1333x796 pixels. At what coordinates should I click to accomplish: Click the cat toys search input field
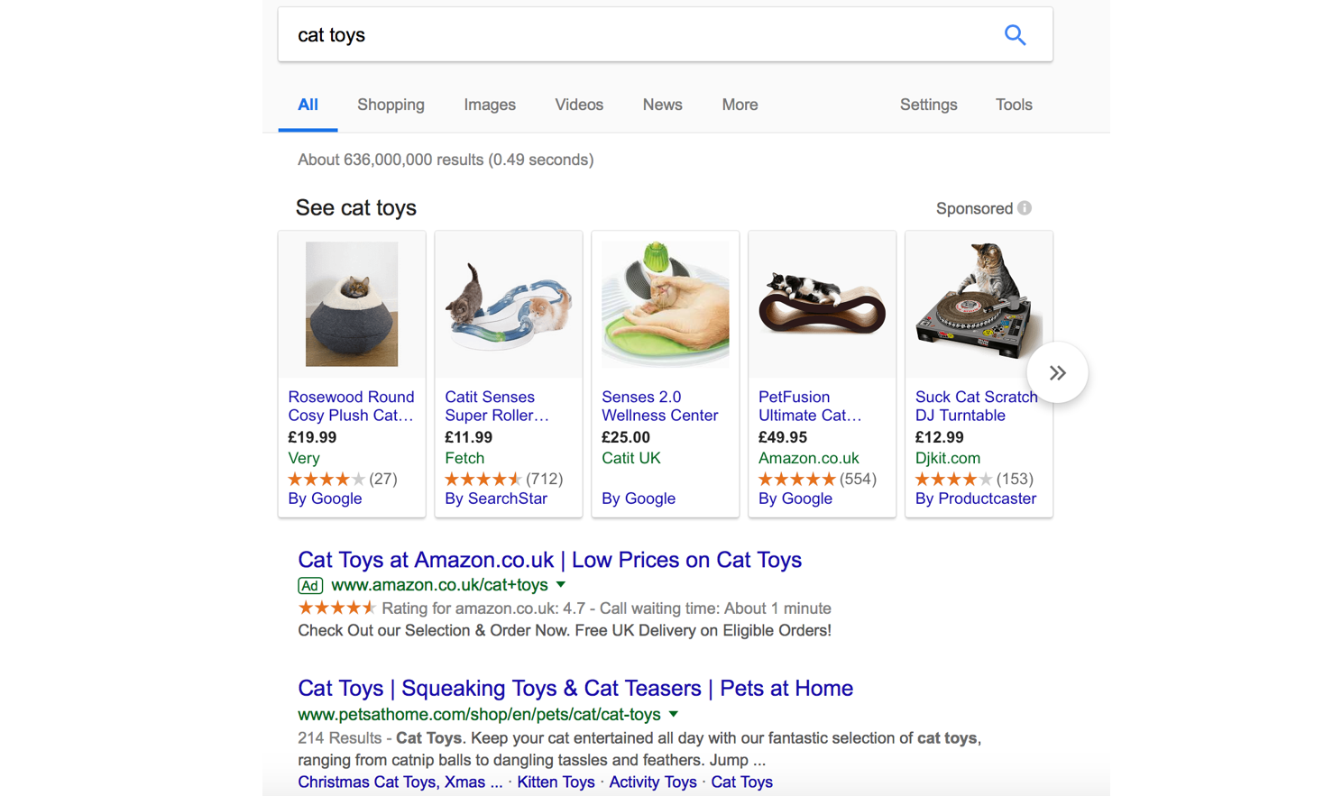coord(640,35)
